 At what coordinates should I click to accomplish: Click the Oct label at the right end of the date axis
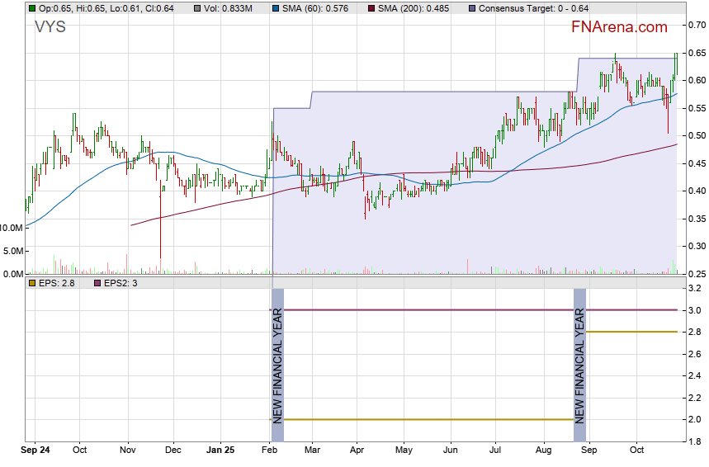tap(636, 450)
